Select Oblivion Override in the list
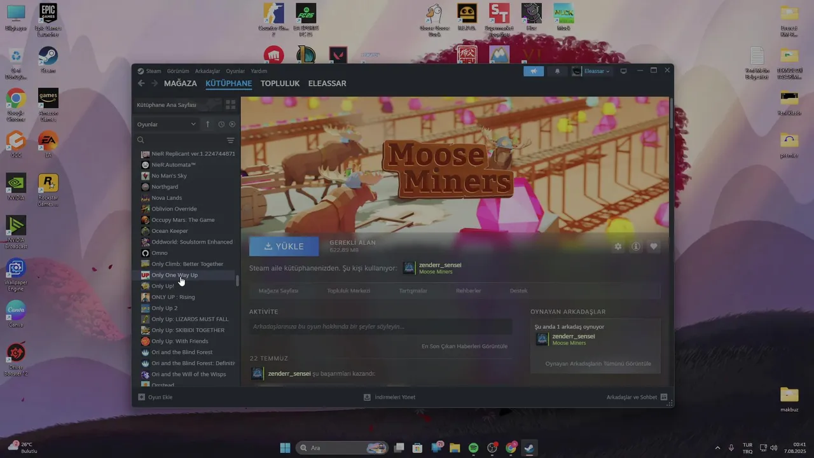Screen dimensions: 814x458 [174, 209]
